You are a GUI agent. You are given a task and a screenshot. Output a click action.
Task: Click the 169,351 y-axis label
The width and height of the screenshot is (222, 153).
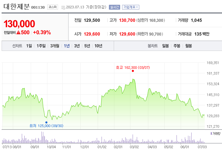(213, 63)
